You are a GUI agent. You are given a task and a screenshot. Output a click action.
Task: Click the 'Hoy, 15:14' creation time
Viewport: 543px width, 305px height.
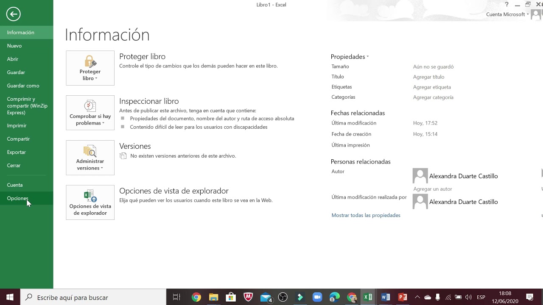(425, 134)
